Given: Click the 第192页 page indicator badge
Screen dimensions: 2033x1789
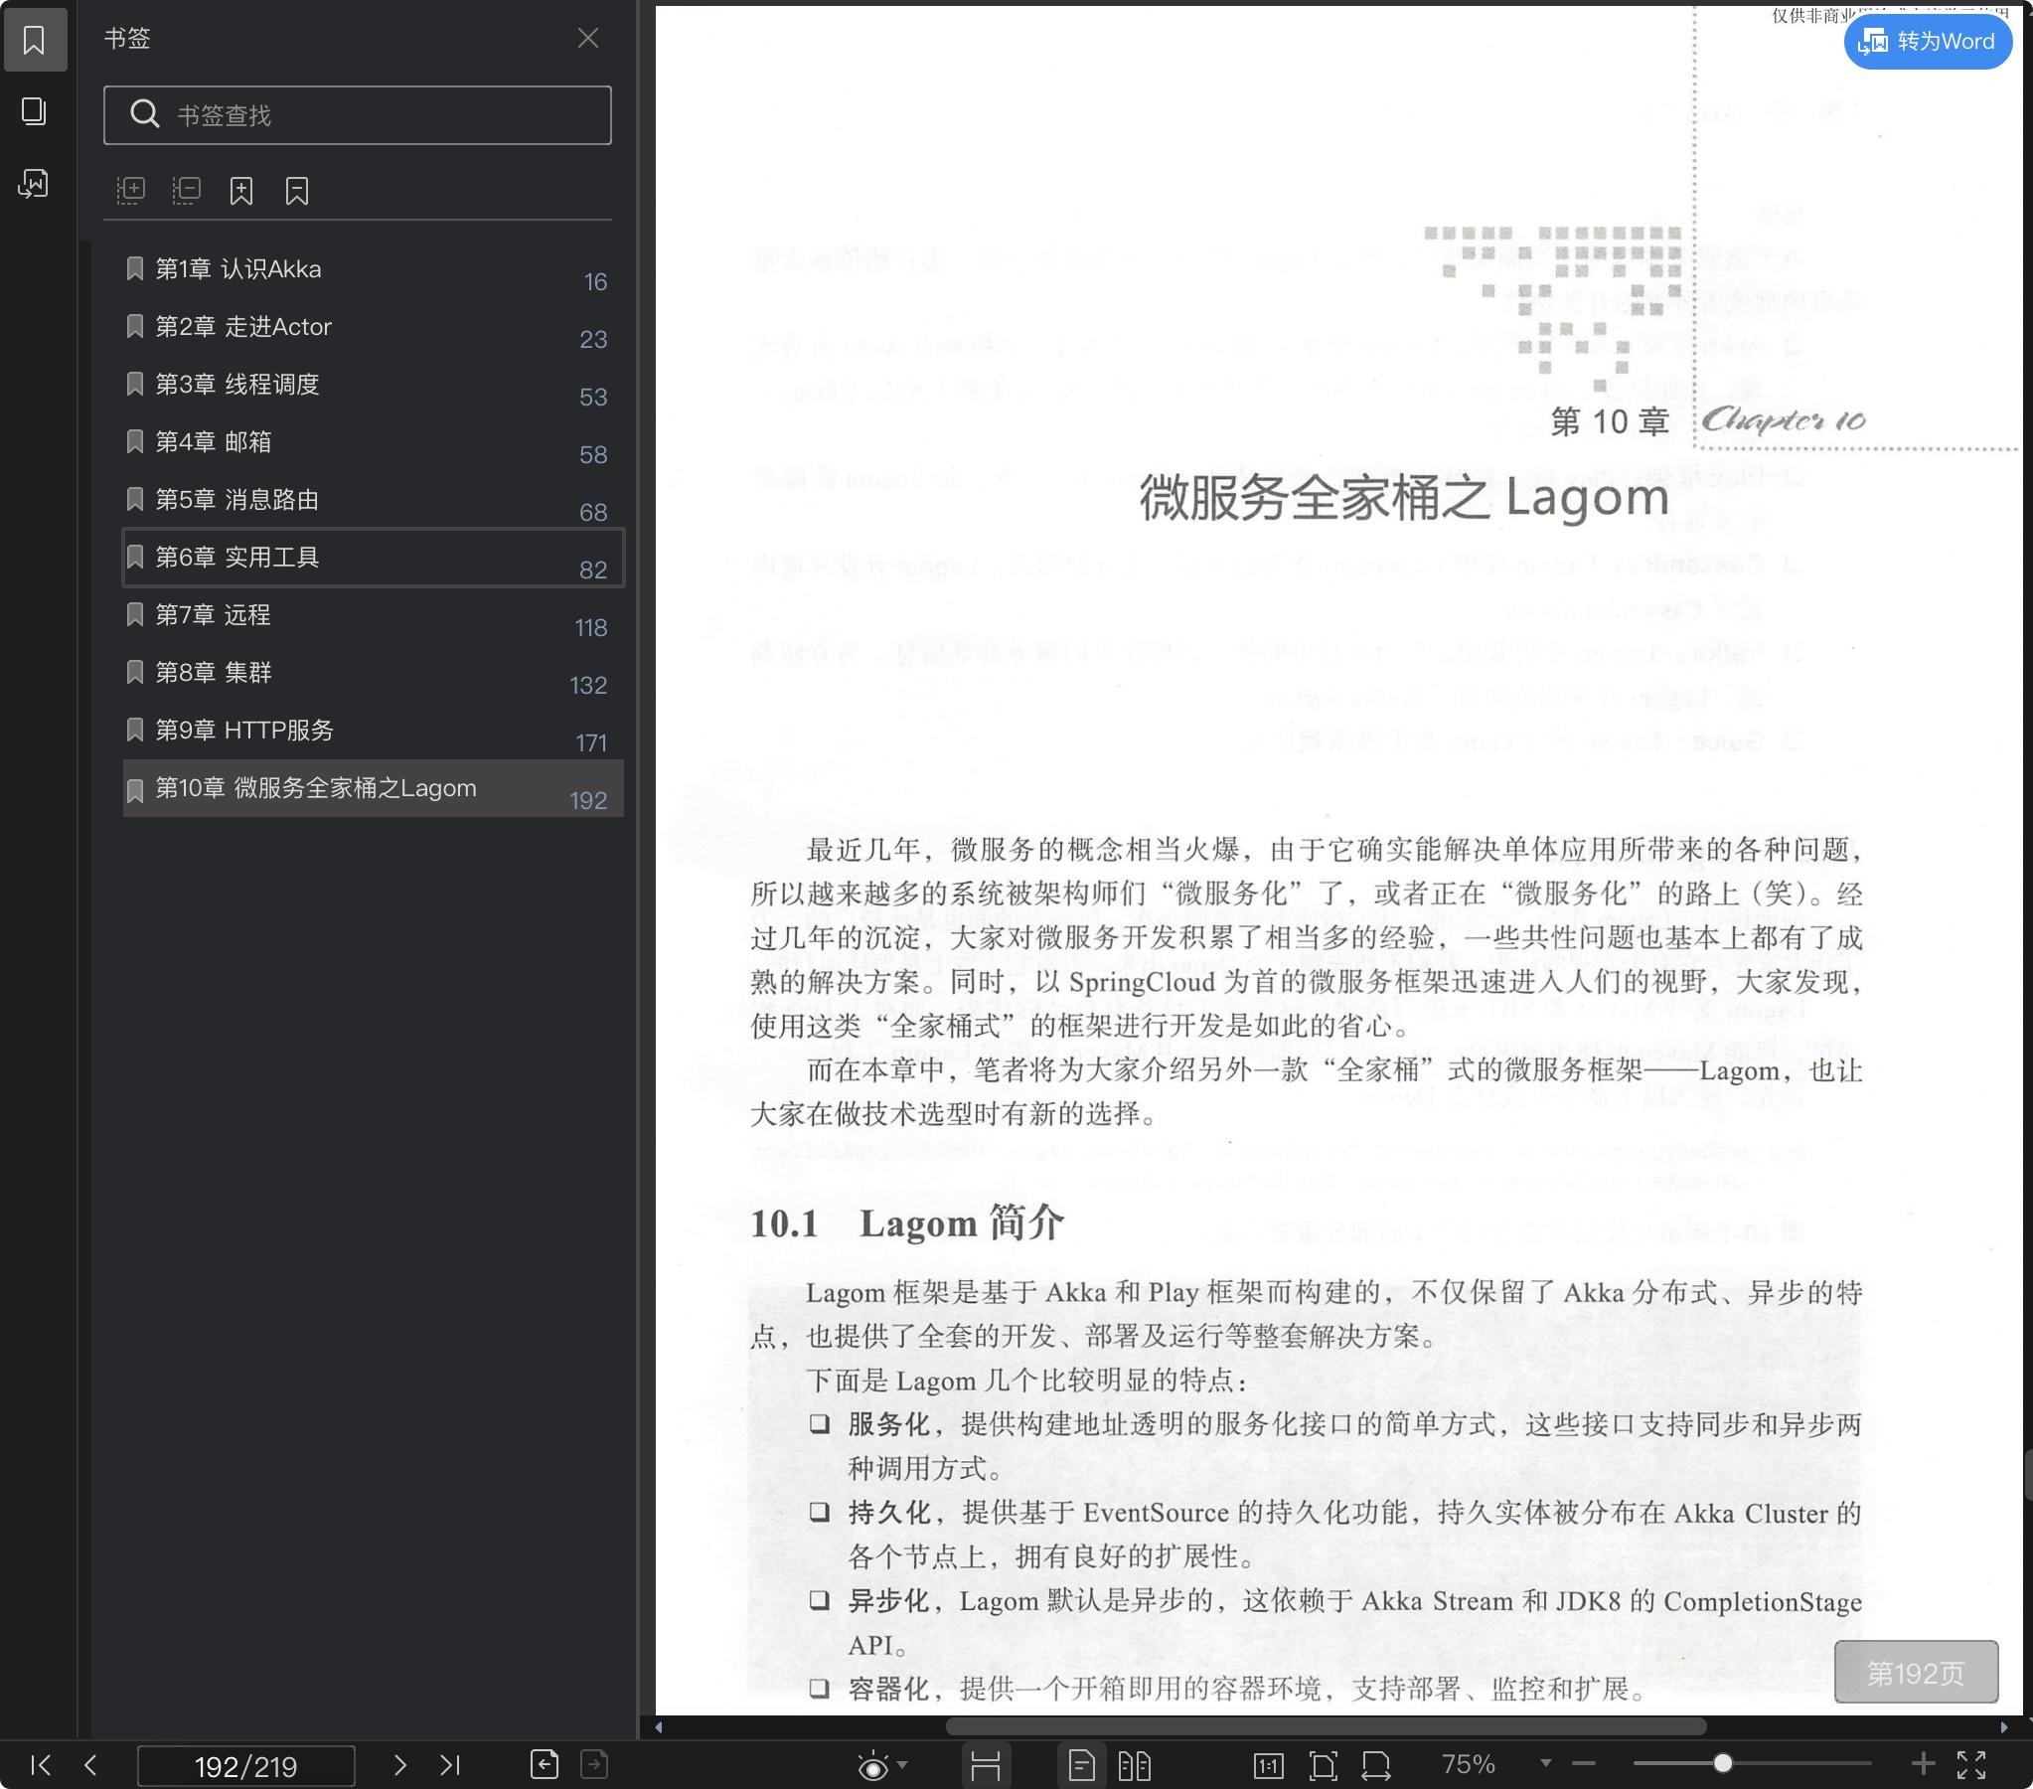Looking at the screenshot, I should coord(1916,1673).
